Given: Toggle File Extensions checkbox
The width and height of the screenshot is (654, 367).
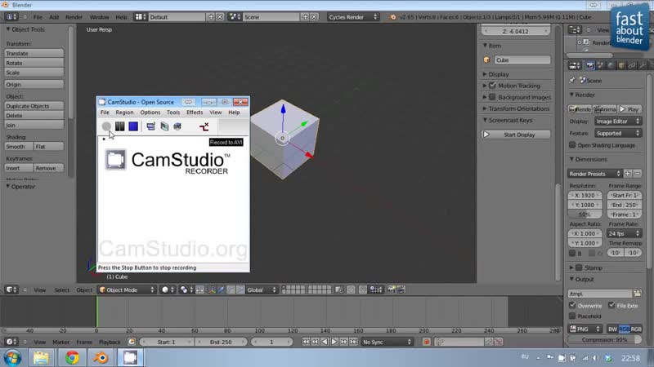Looking at the screenshot, I should tap(611, 305).
